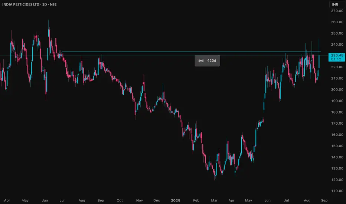Click the 260.00 price axis label

(x=337, y=22)
